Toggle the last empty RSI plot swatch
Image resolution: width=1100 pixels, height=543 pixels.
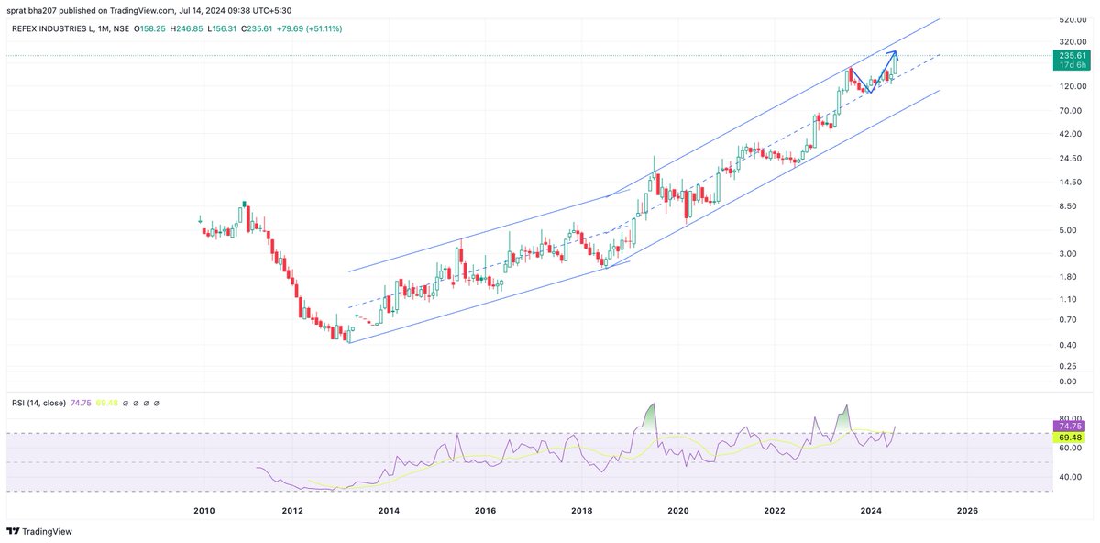pyautogui.click(x=157, y=402)
